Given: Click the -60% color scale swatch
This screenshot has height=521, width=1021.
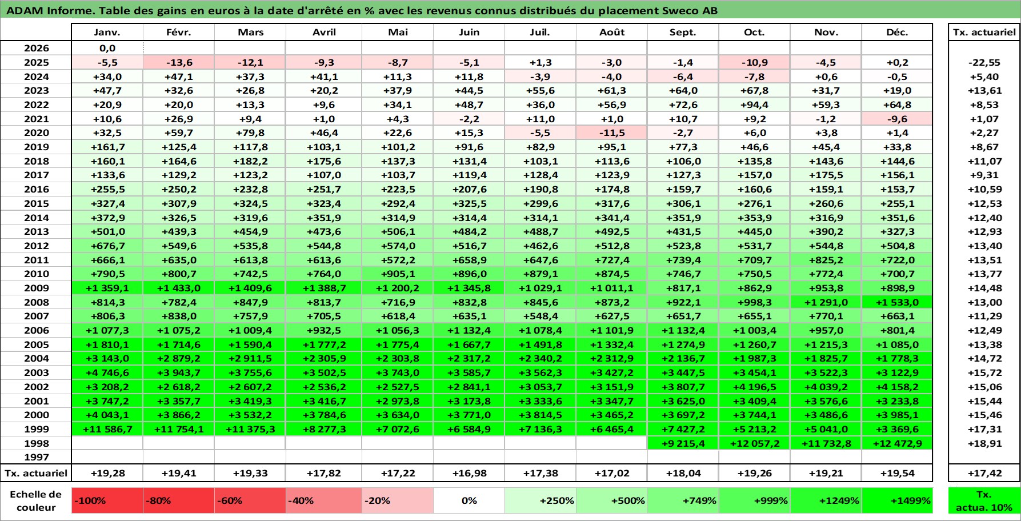Looking at the screenshot, I should click(250, 500).
